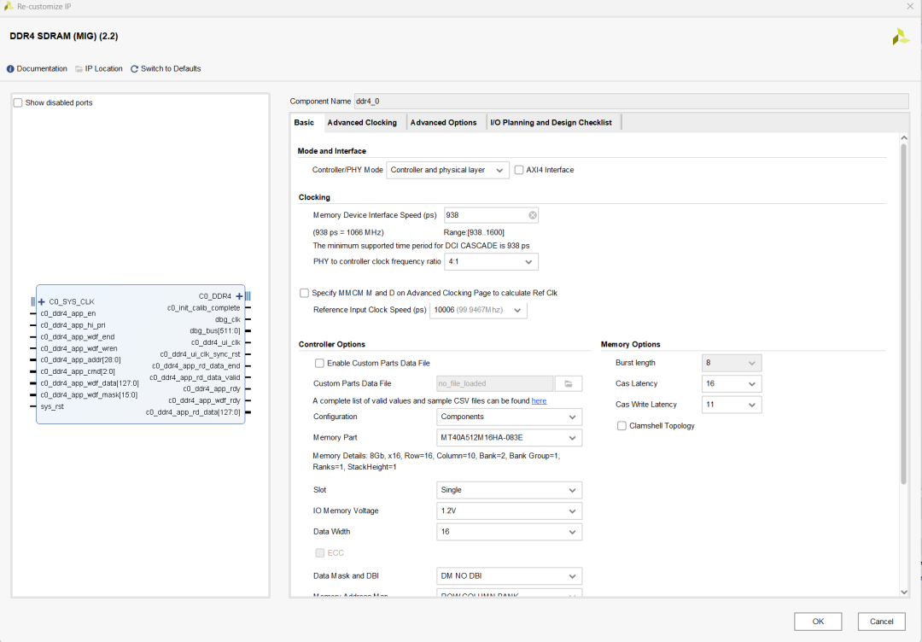
Task: Browse for Custom Parts Data File
Action: pos(569,384)
